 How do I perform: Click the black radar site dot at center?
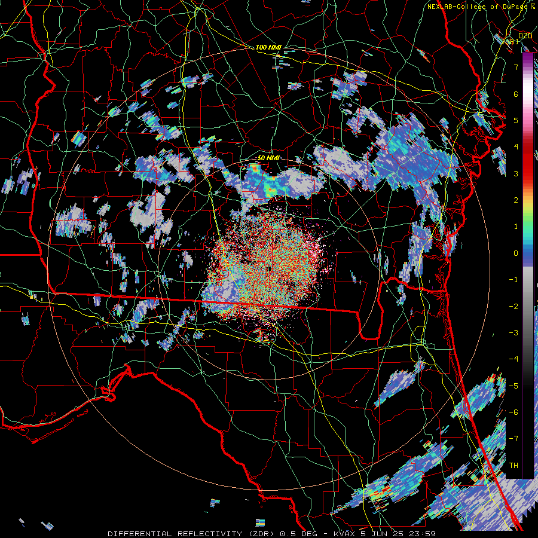click(269, 270)
